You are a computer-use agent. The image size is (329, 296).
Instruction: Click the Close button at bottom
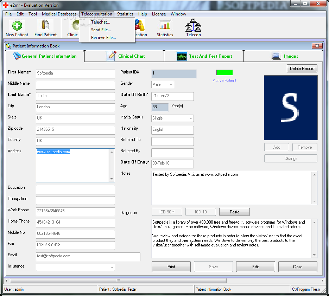[x=298, y=267]
